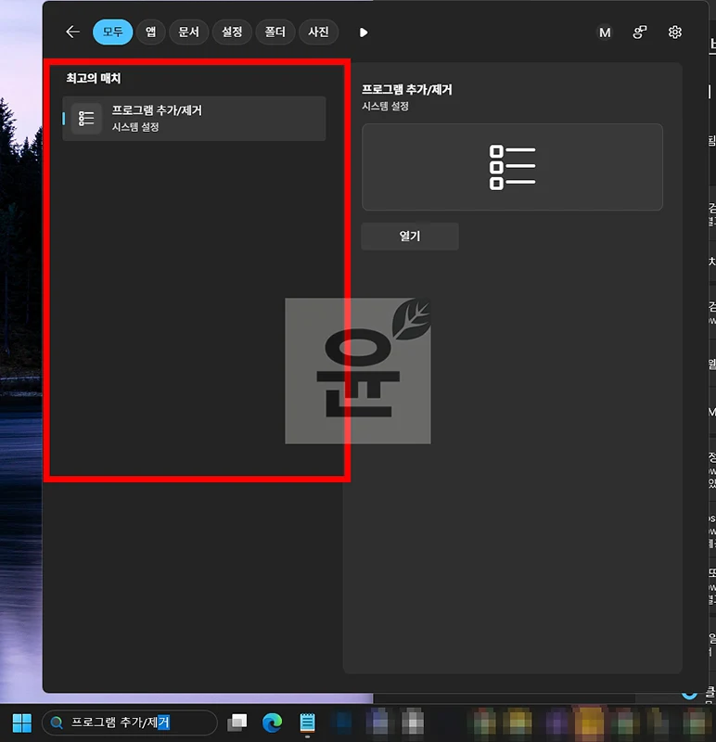Open the Windows Start button
716x742 pixels.
[21, 723]
